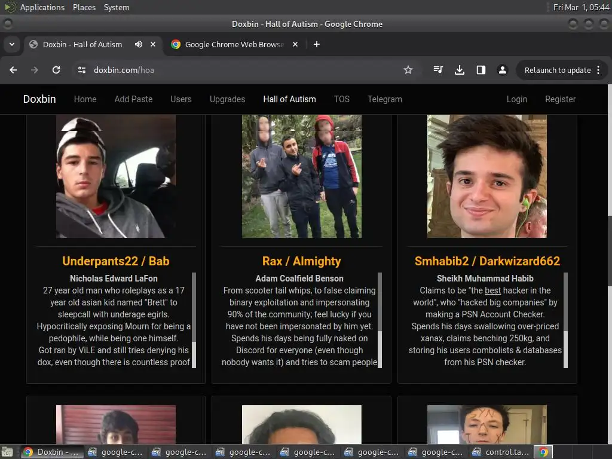Image resolution: width=612 pixels, height=459 pixels.
Task: Close the Google Chrome Web Browser tab
Action: pyautogui.click(x=295, y=44)
